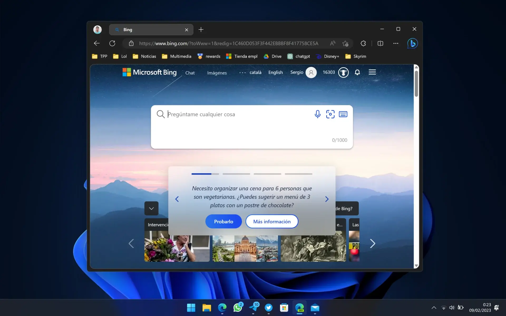Open Bing hamburger settings menu

click(372, 72)
